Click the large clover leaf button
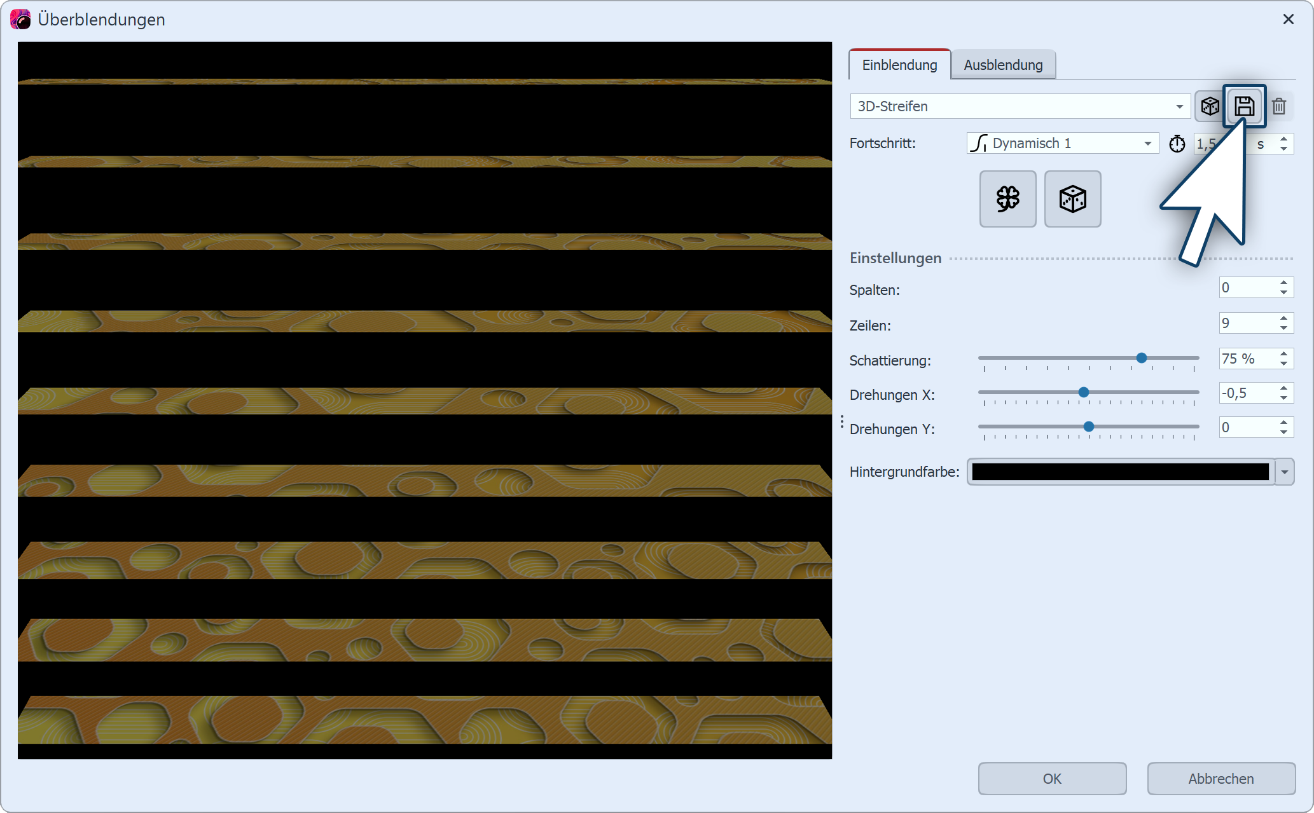The image size is (1314, 813). [x=1007, y=199]
